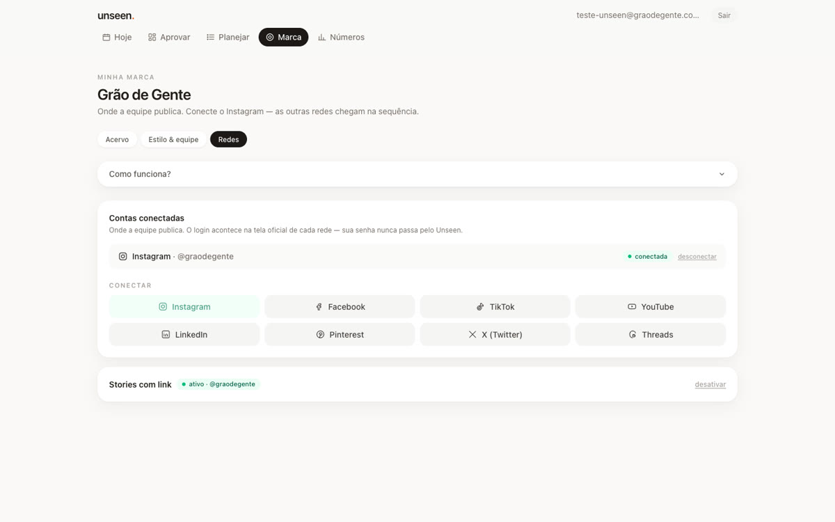The width and height of the screenshot is (835, 522).
Task: Connect TikTok network
Action: pyautogui.click(x=495, y=306)
